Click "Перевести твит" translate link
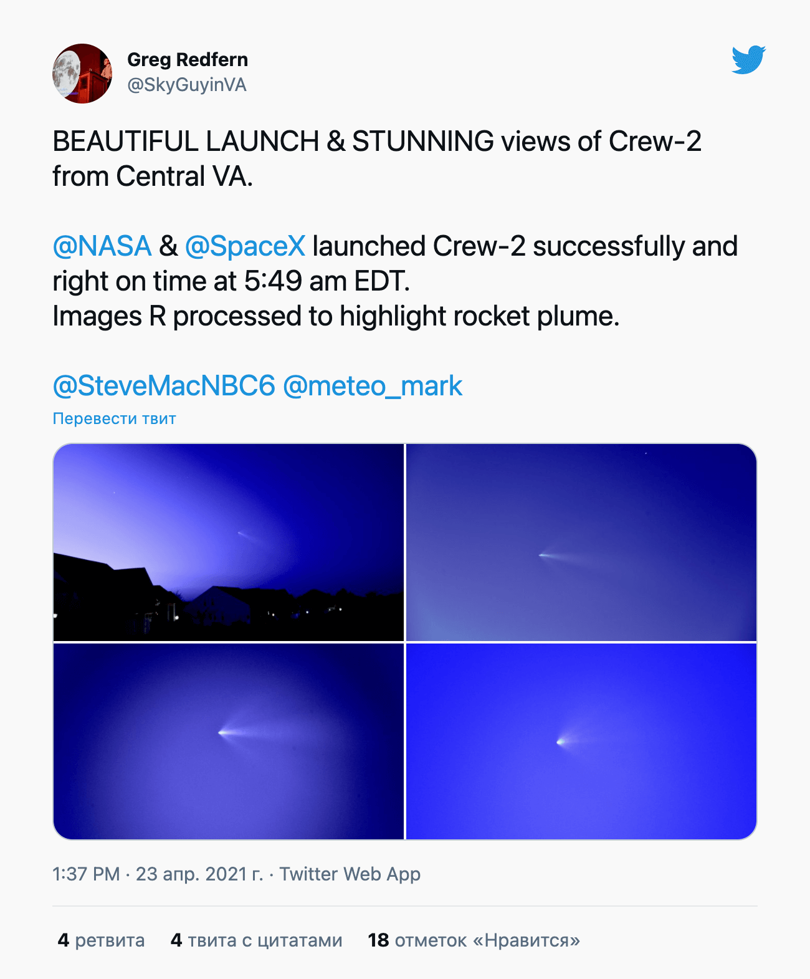Screen dimensions: 810x979 click(x=115, y=418)
